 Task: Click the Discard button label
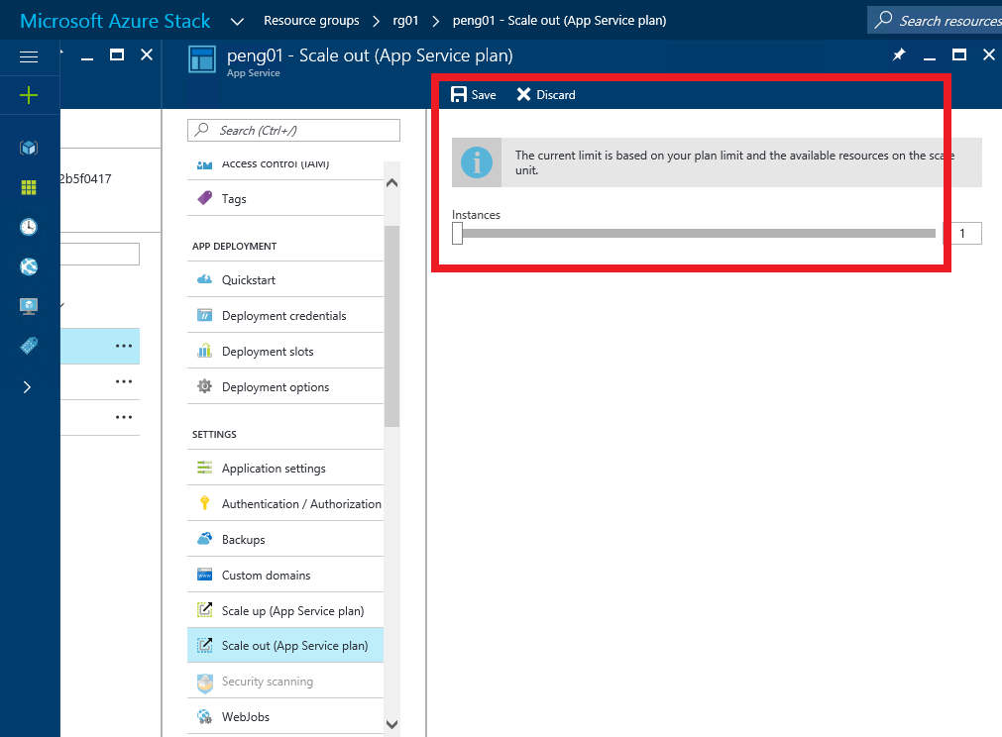[x=556, y=94]
